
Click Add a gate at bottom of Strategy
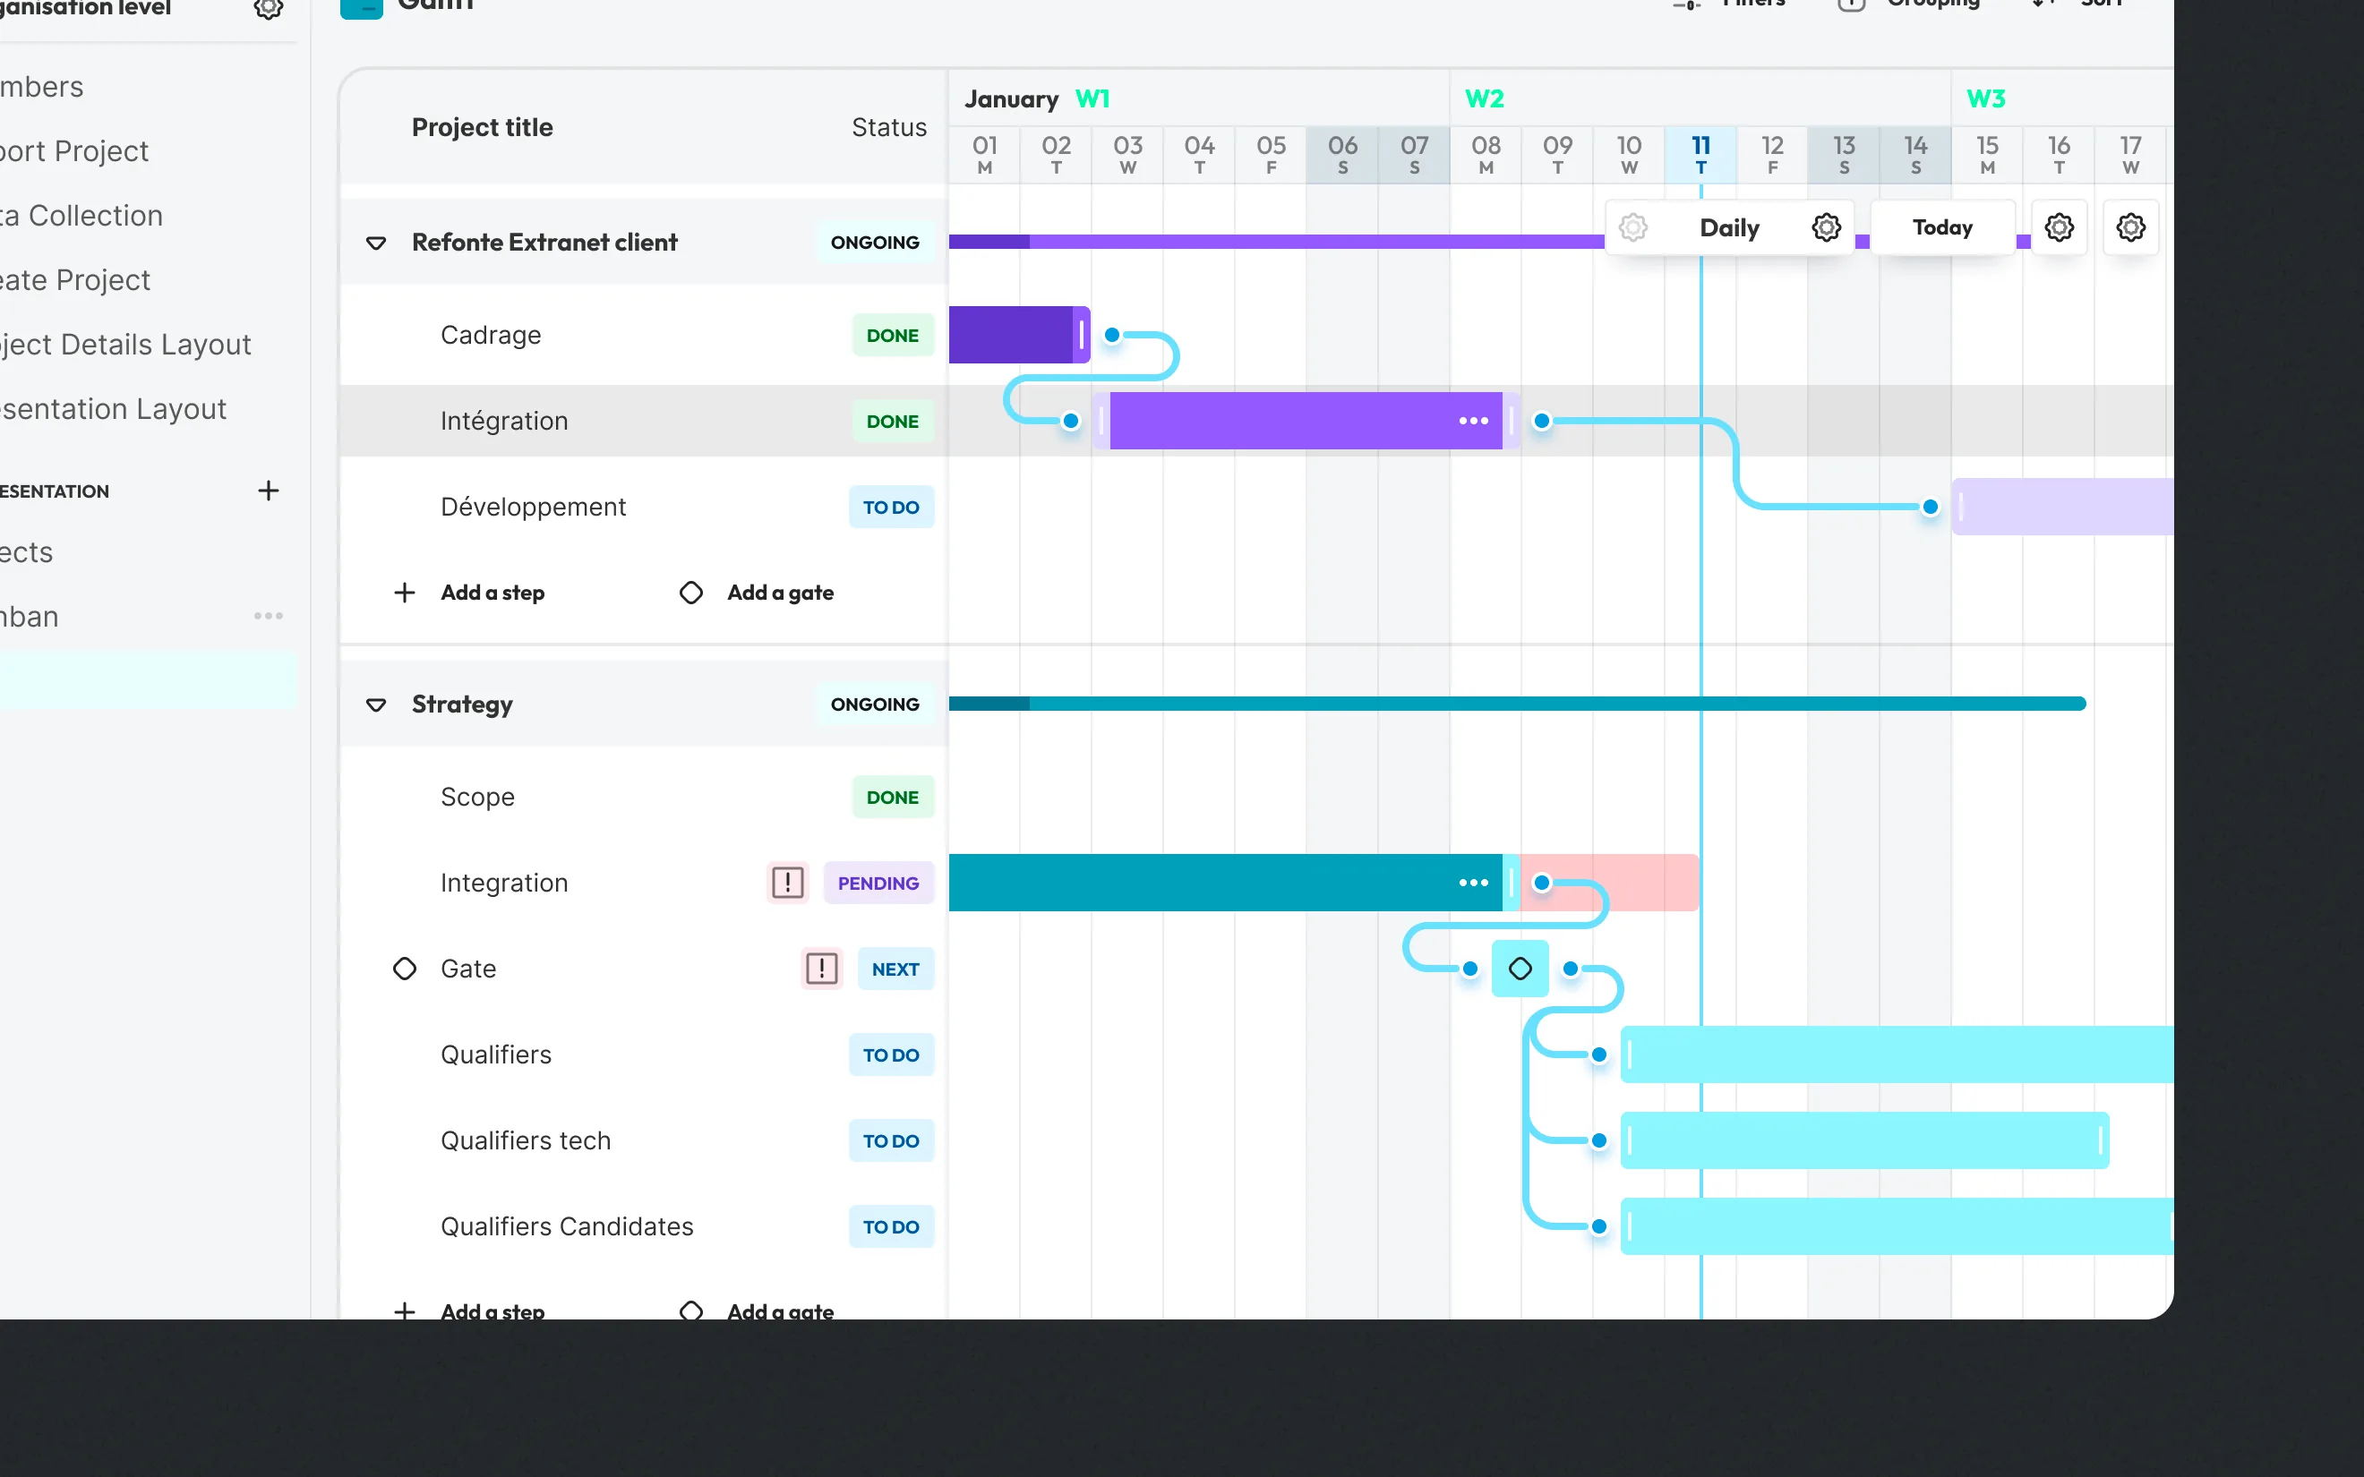[781, 1310]
